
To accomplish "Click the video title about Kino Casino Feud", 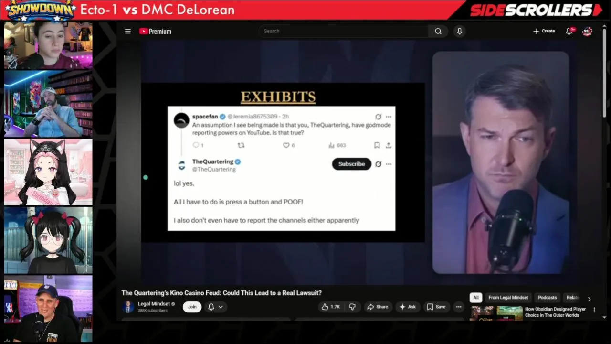I will [x=221, y=293].
